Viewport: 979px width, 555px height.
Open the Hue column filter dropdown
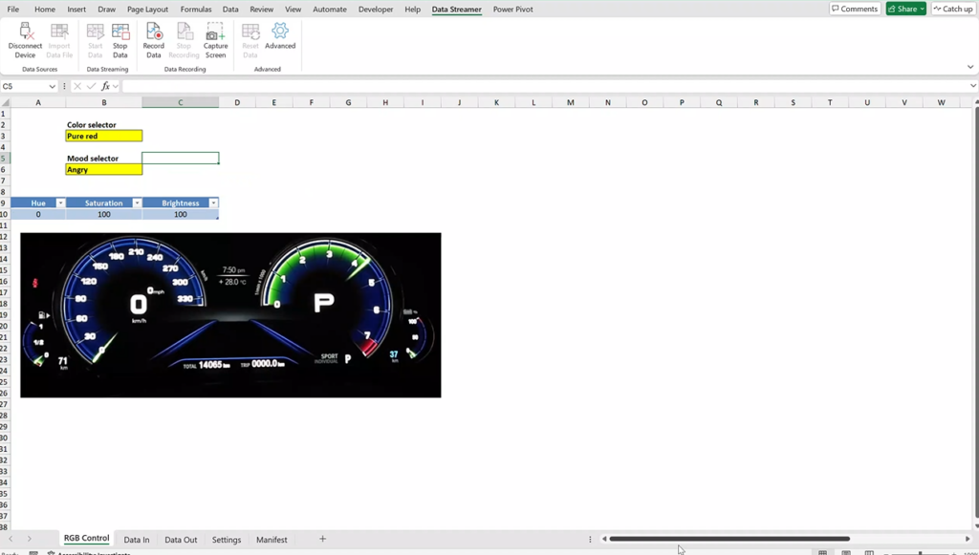60,203
